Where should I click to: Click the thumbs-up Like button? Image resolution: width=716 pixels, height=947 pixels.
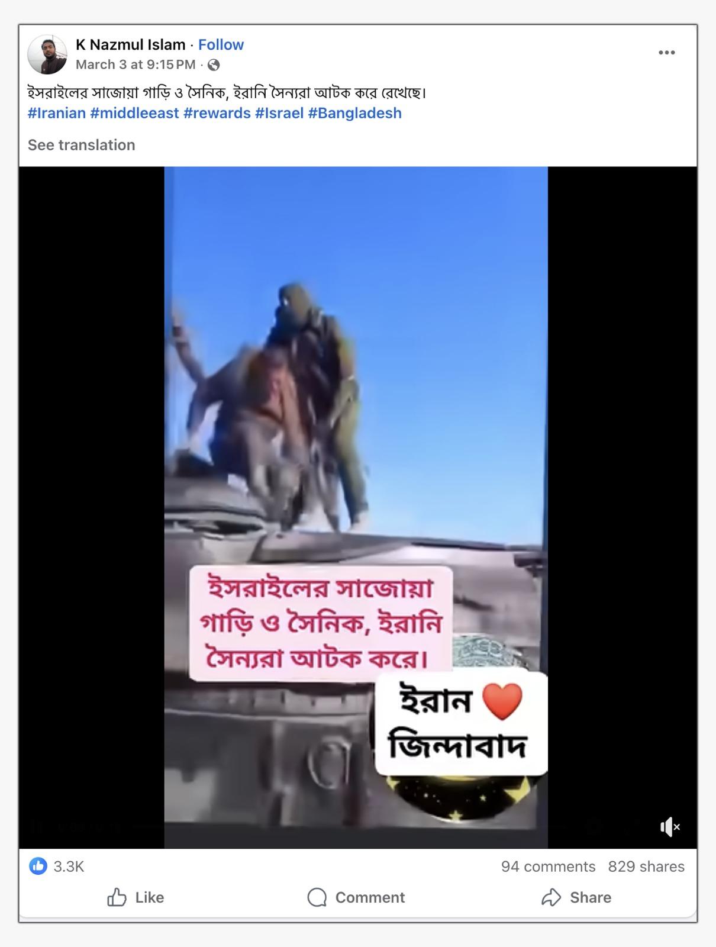click(x=136, y=897)
